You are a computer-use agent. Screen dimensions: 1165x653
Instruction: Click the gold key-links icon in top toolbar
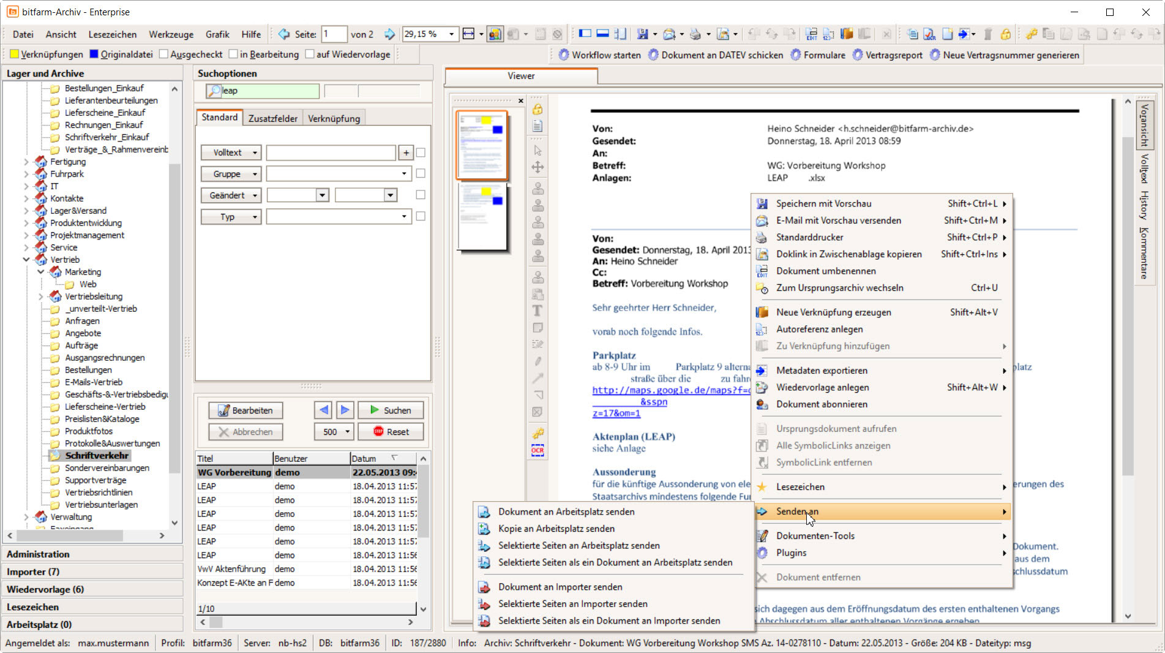[x=1032, y=34]
